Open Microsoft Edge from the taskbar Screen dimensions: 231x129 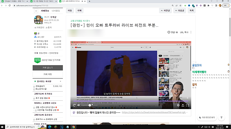pyautogui.click(x=50, y=127)
